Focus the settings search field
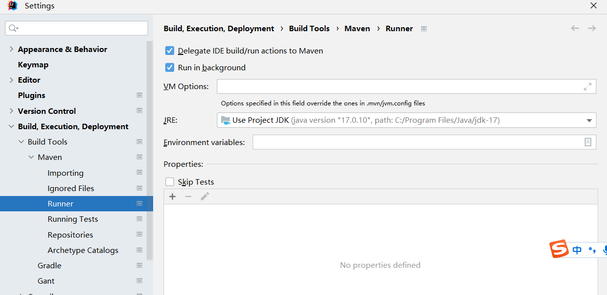607x295 pixels. point(76,28)
